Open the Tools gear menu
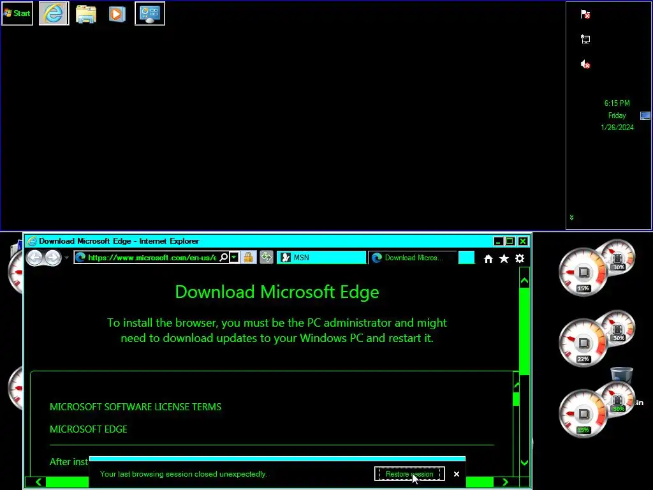 point(520,259)
